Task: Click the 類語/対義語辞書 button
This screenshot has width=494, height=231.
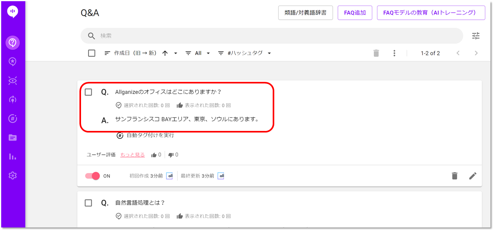Action: (x=305, y=13)
